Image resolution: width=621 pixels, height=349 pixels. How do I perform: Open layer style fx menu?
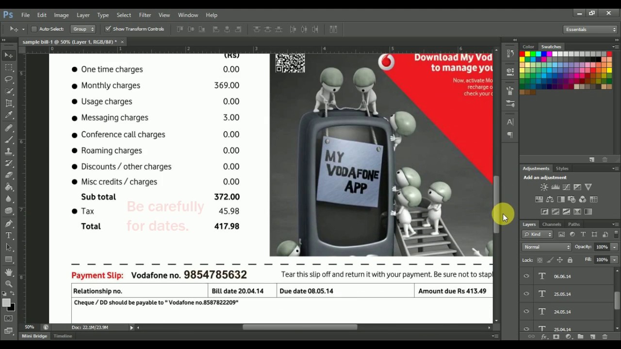coord(544,336)
